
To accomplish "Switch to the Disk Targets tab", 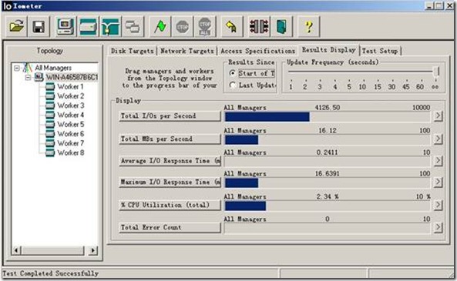I will click(x=133, y=51).
